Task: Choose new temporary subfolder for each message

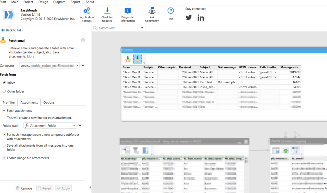Action: tap(4, 135)
